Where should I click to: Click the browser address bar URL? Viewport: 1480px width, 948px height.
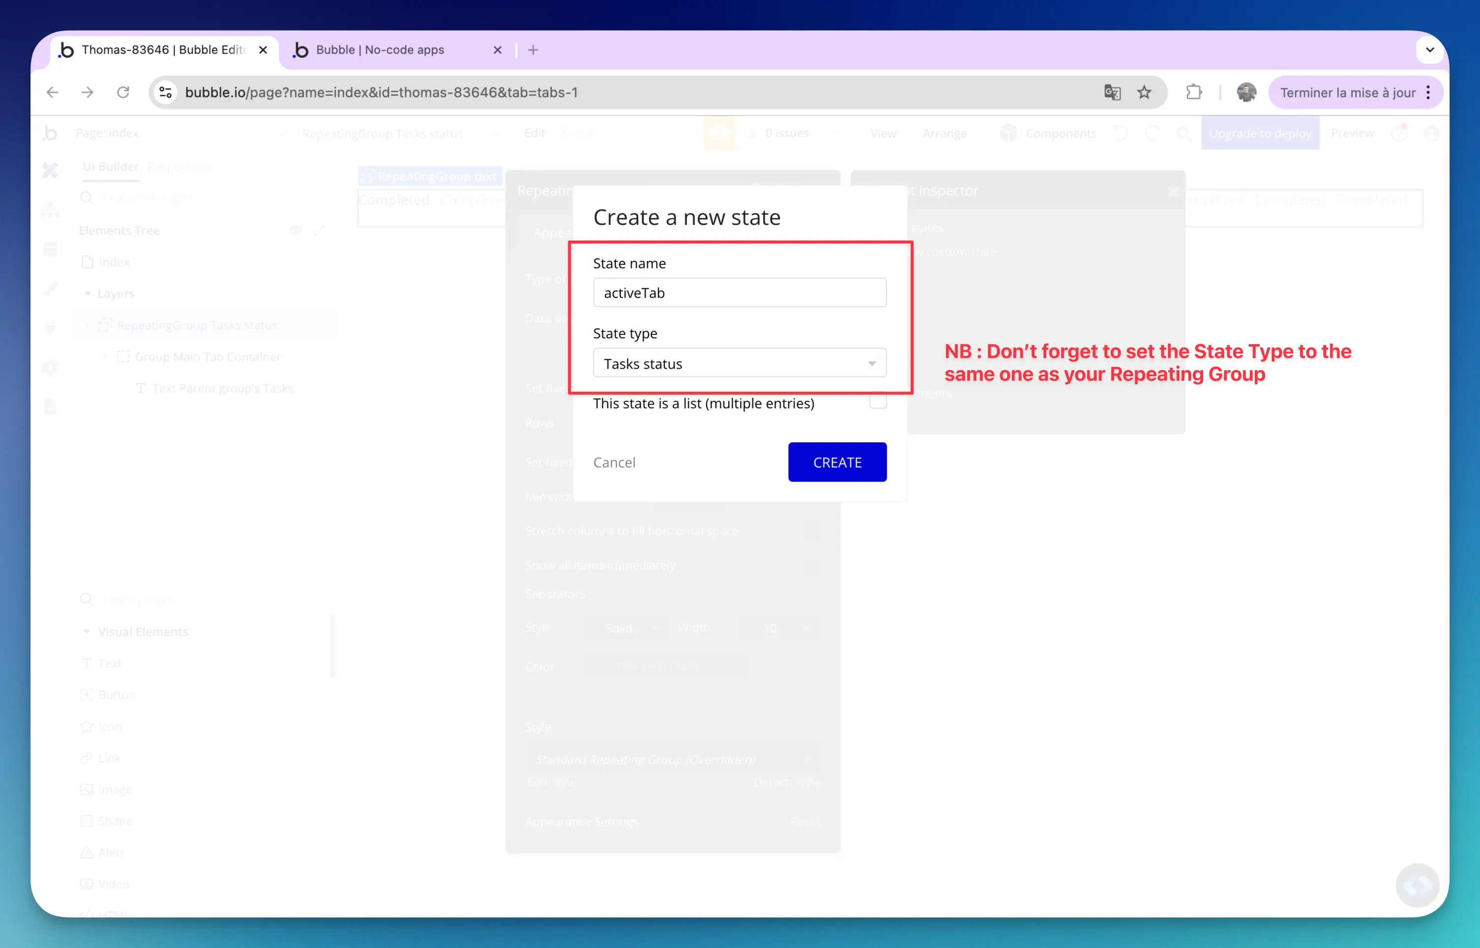tap(381, 92)
